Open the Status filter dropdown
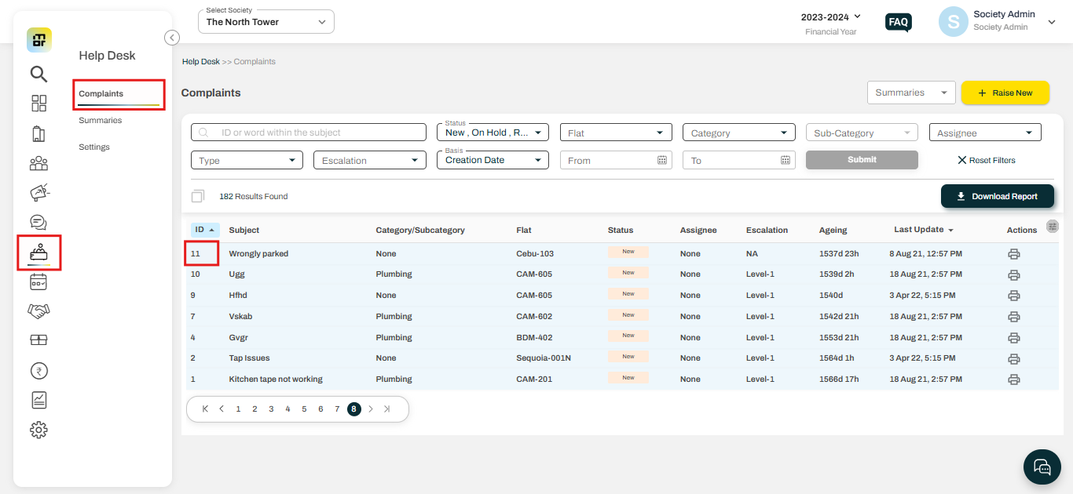This screenshot has height=494, width=1073. point(492,132)
